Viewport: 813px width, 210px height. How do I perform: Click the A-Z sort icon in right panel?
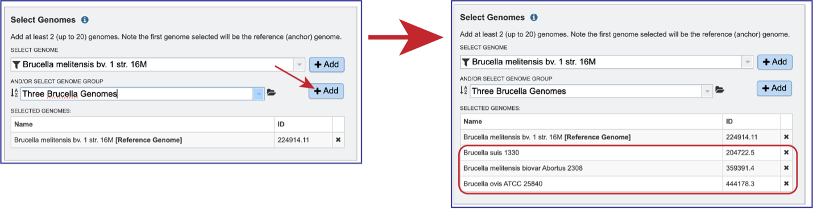(464, 90)
